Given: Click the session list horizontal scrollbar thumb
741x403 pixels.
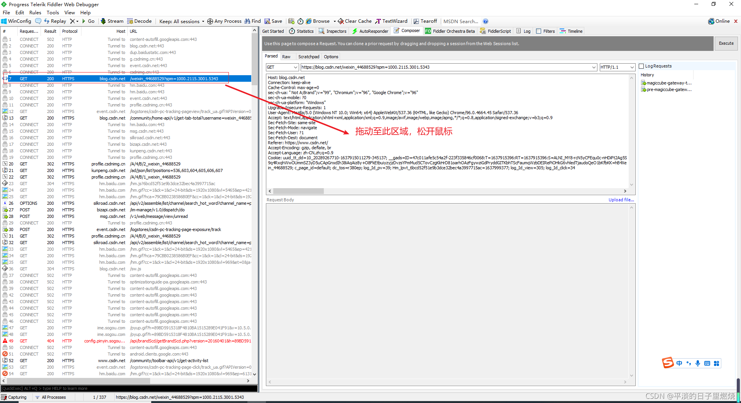Looking at the screenshot, I should pos(78,381).
